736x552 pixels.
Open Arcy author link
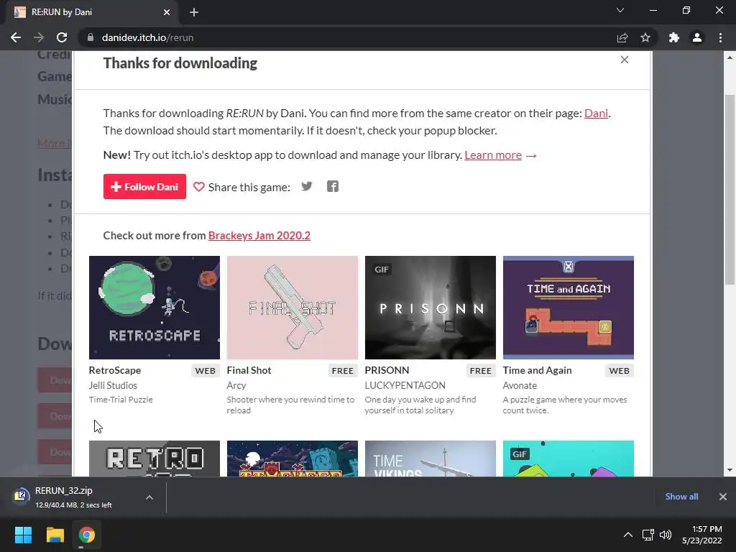[236, 385]
